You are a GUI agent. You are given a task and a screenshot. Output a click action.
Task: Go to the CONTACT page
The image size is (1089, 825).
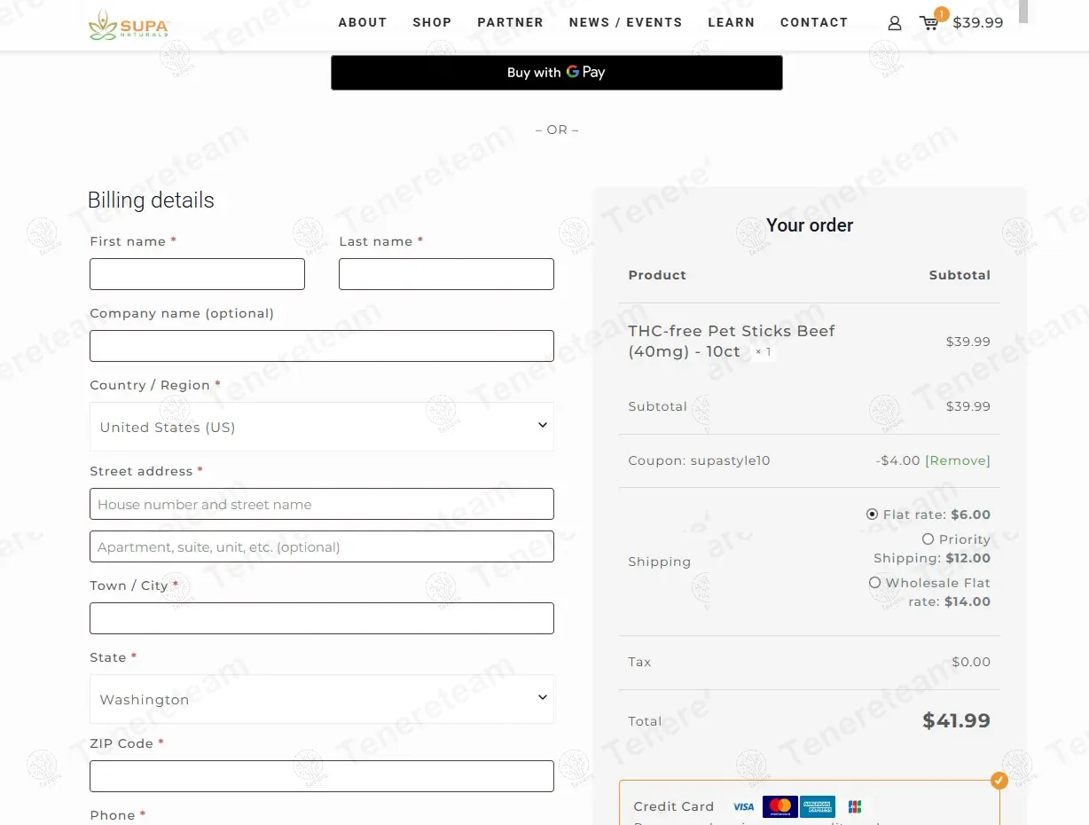click(x=814, y=23)
